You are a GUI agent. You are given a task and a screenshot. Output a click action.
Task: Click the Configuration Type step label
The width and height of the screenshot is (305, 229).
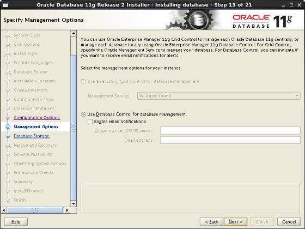33,99
